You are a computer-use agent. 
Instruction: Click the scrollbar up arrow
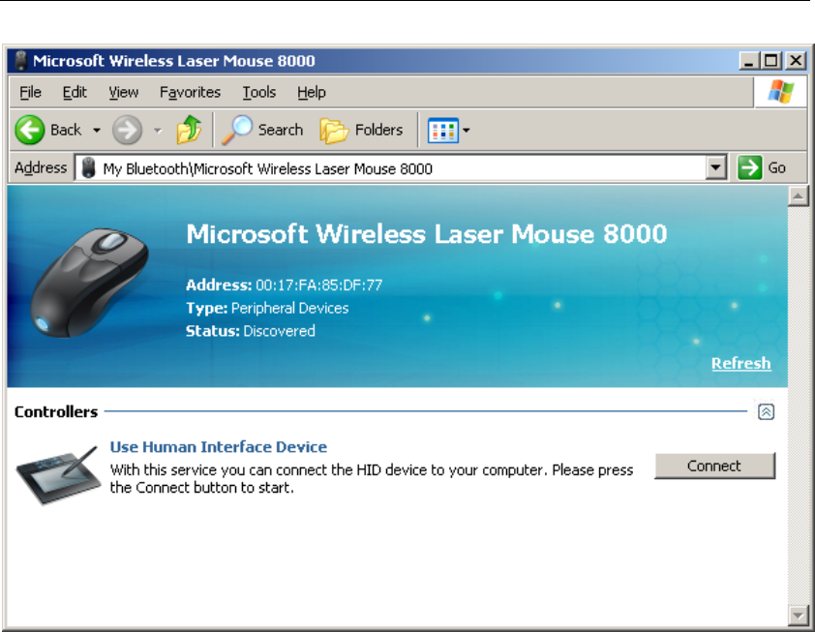coord(798,196)
